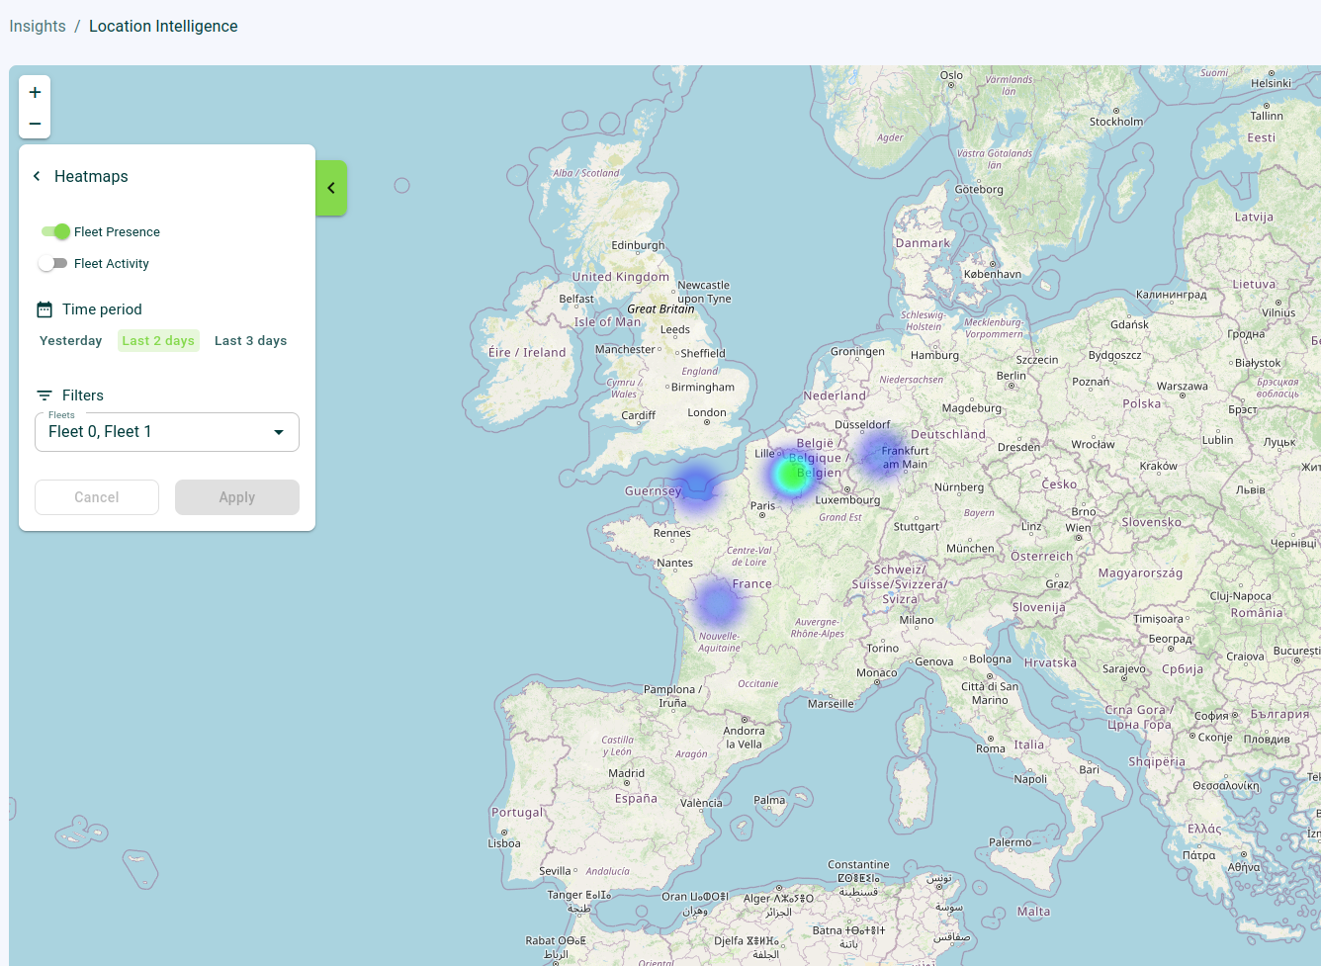Select Location Intelligence in breadcrumb

tap(162, 26)
